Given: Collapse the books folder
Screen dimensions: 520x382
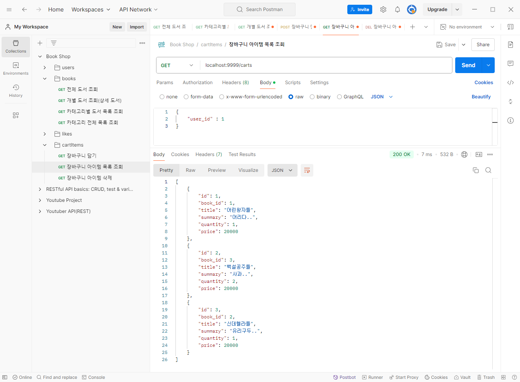Looking at the screenshot, I should click(x=45, y=79).
